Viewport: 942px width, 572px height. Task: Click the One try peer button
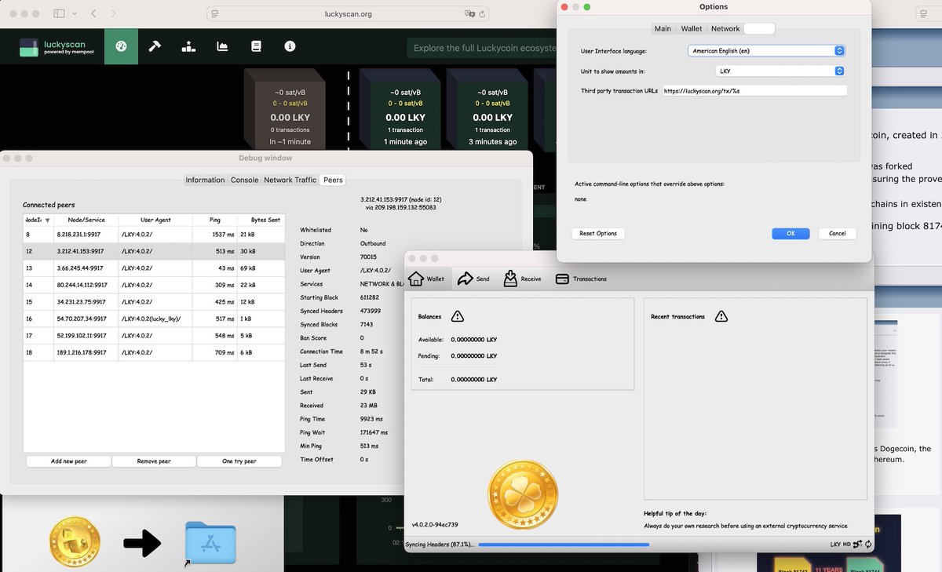239,461
